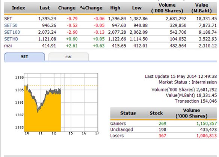Image resolution: width=219 pixels, height=157 pixels.
Task: Click the SET index name in table
Action: point(8,19)
